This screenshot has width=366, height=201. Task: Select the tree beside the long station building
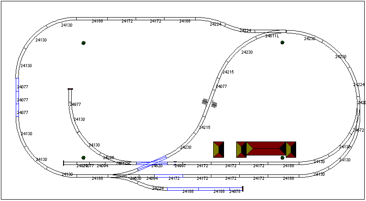282,158
